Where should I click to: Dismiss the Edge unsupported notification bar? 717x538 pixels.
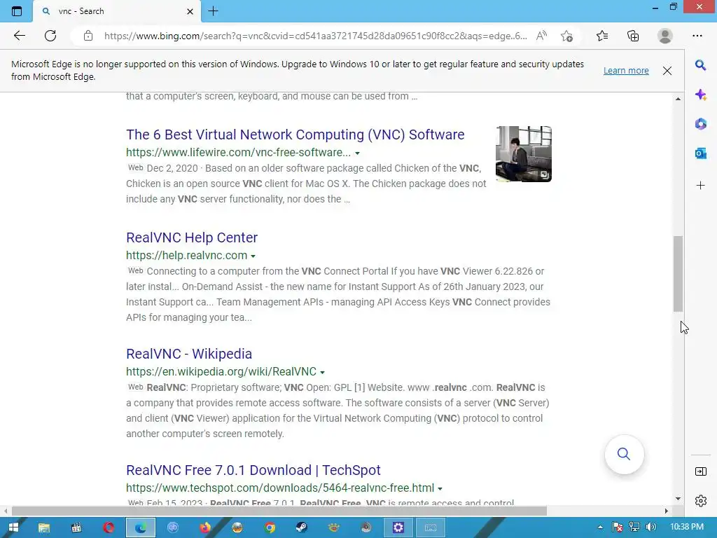click(x=667, y=71)
